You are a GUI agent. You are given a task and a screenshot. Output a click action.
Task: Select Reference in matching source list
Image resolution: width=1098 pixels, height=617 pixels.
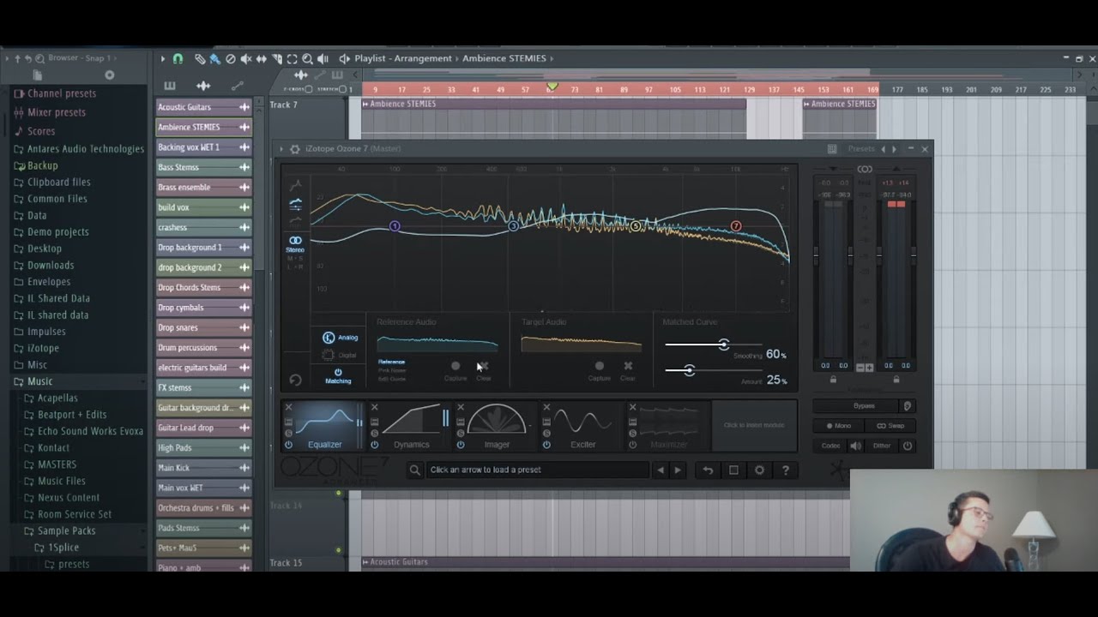[391, 362]
